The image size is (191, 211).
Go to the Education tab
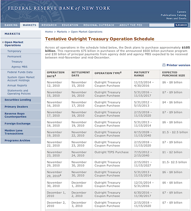coord(70,25)
